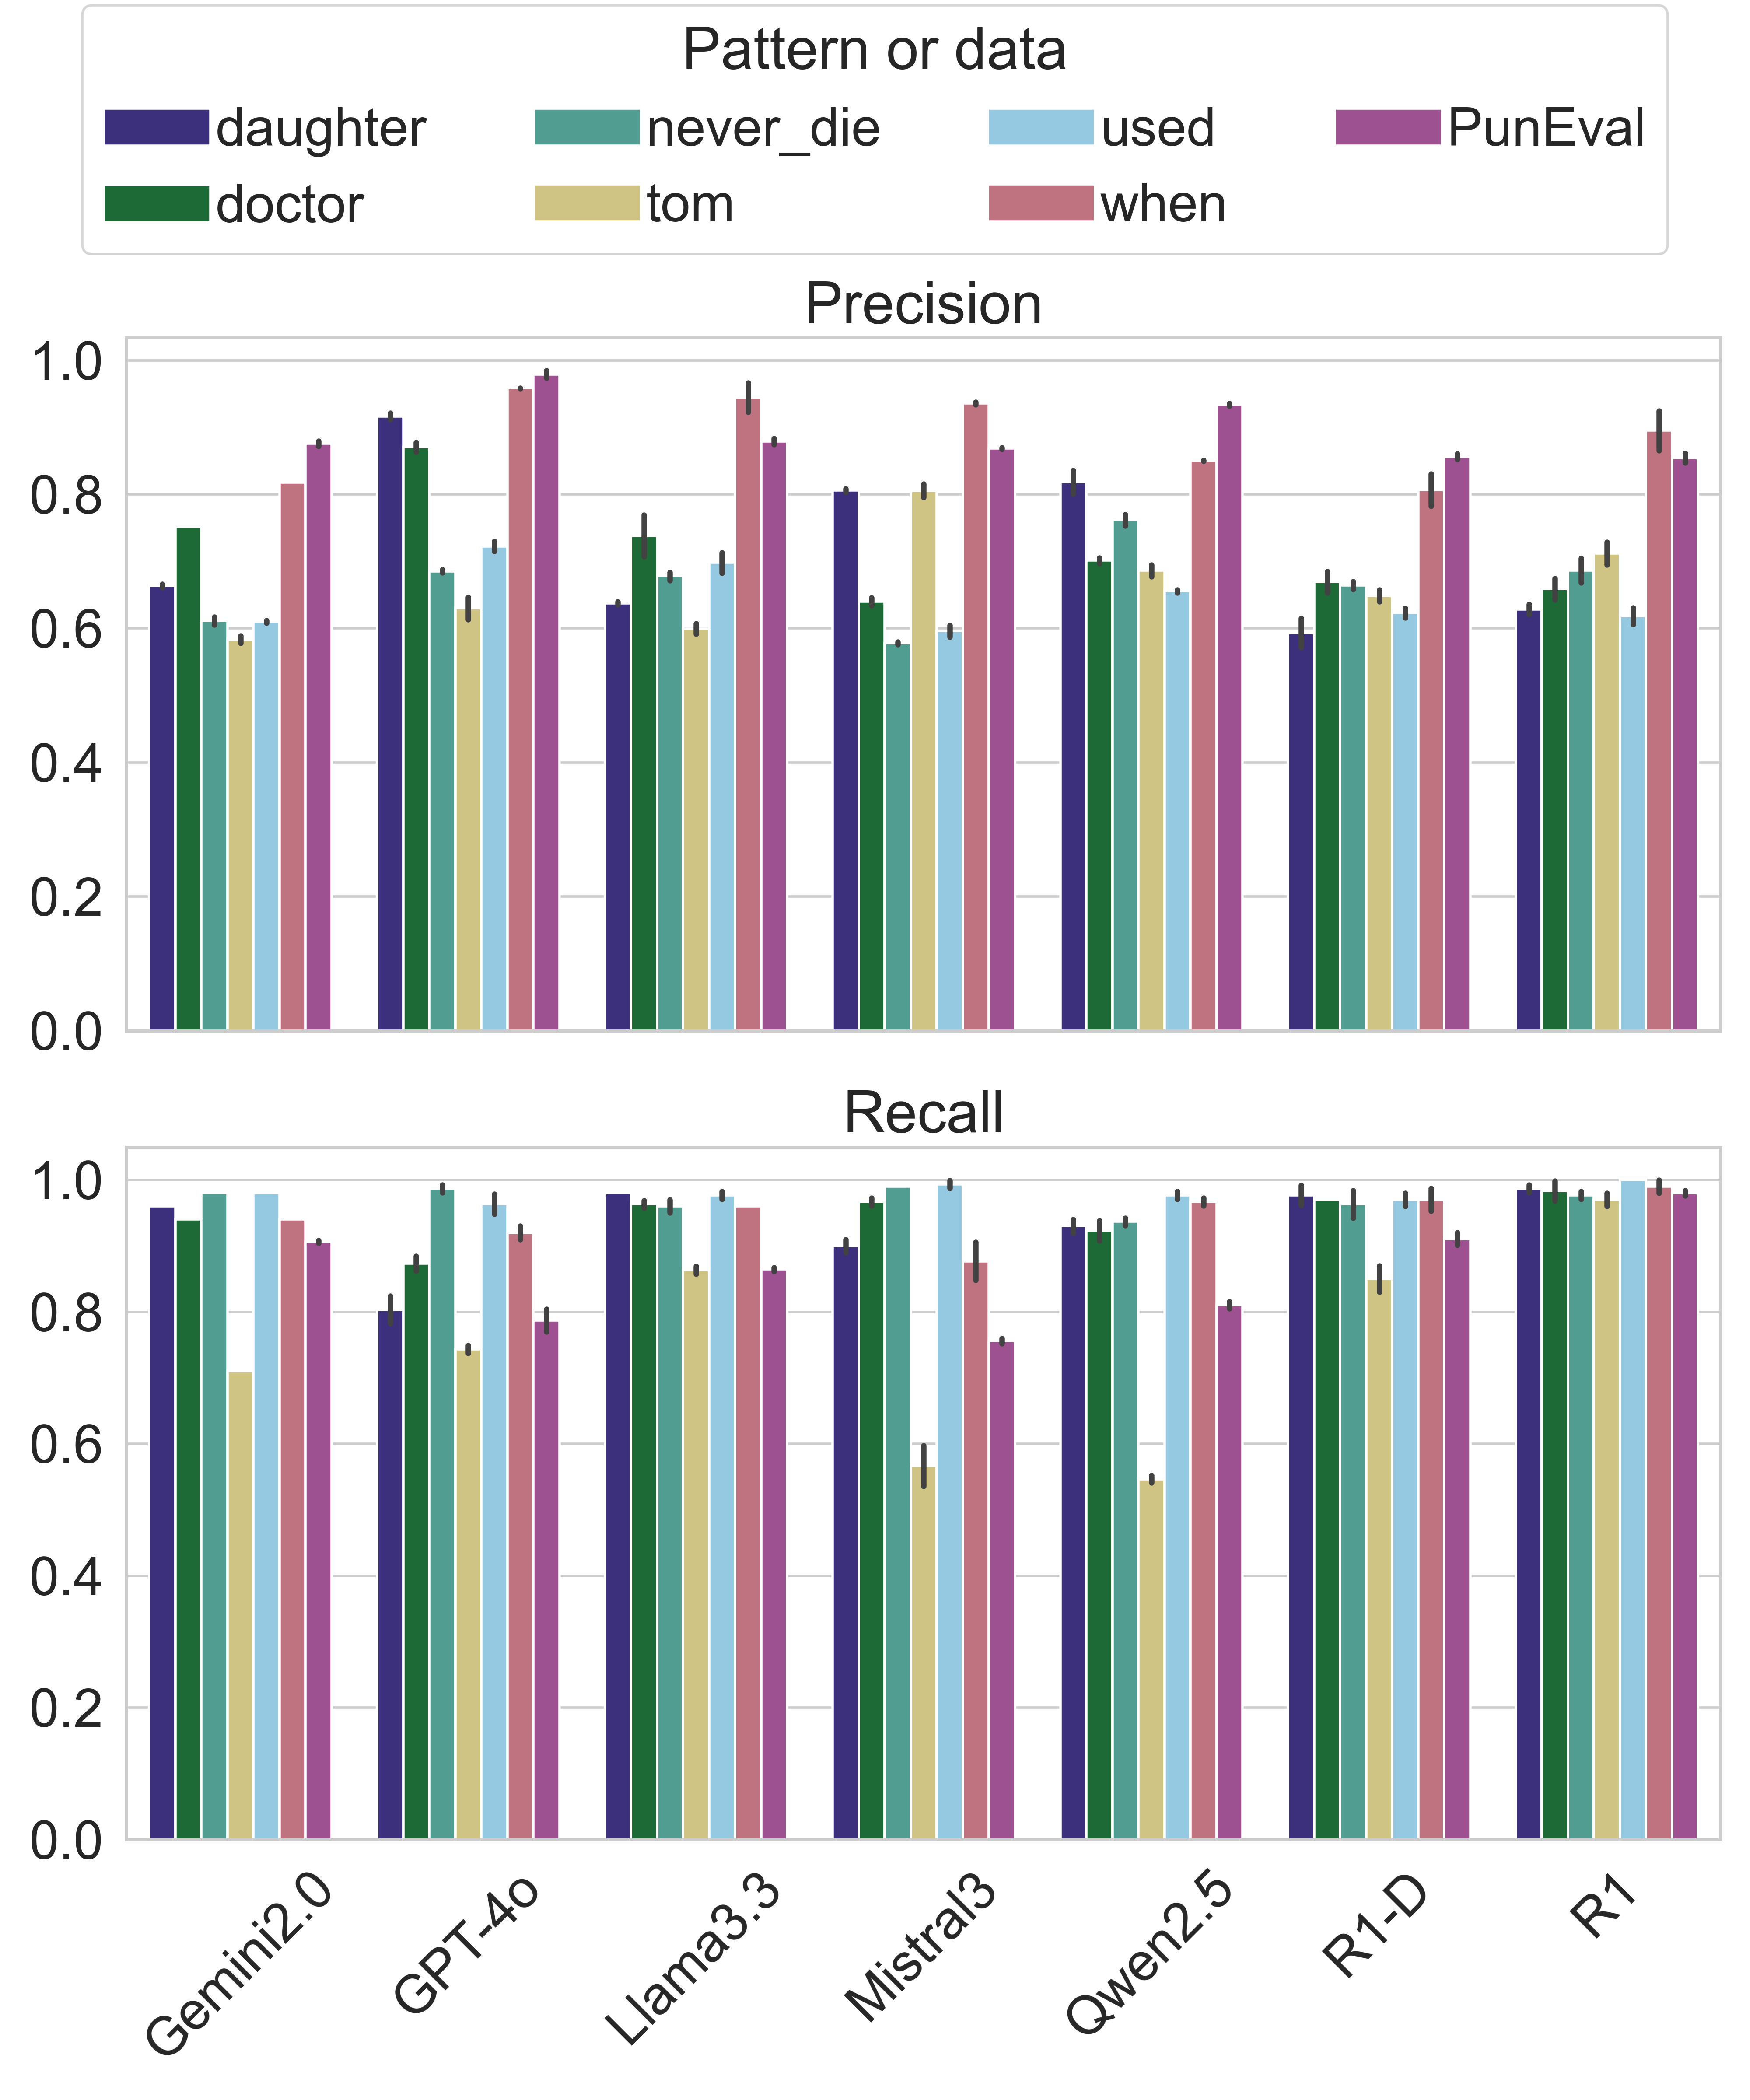Click the Recall chart title

[x=923, y=1113]
